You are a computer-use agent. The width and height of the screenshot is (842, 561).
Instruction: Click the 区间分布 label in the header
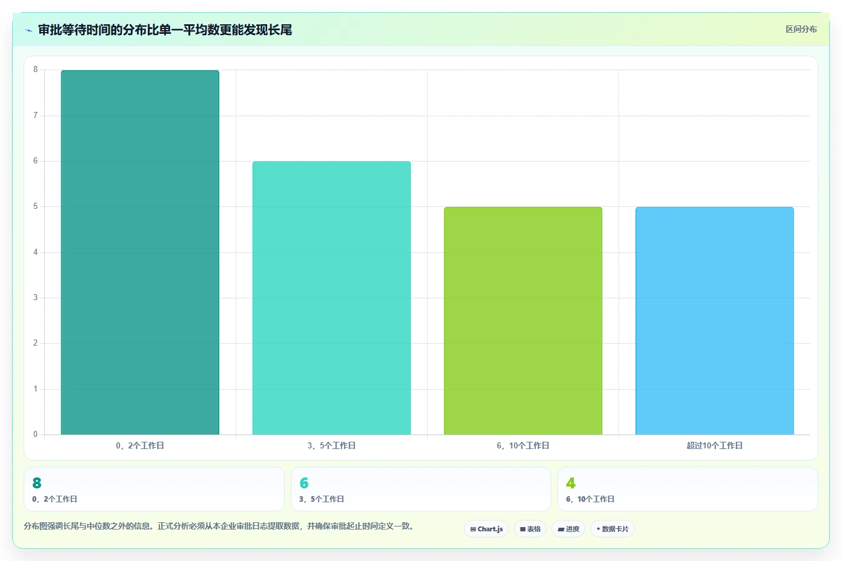coord(801,29)
